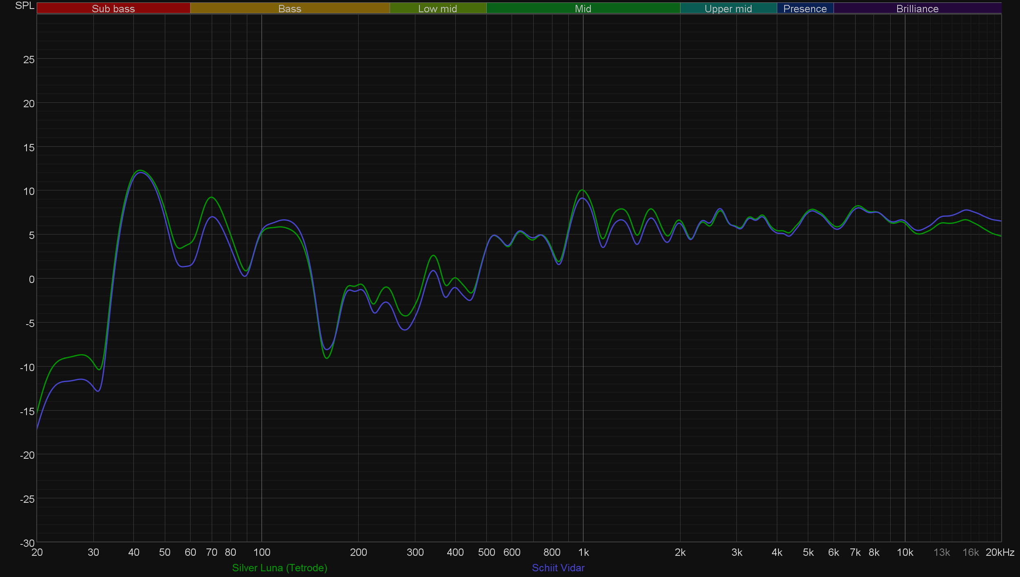
Task: Click the Bass frequency band header
Action: pos(290,9)
